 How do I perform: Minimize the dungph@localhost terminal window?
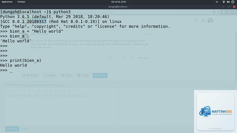click(223, 7)
